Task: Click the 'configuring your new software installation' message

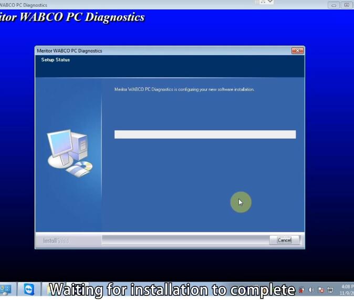Action: (x=184, y=89)
